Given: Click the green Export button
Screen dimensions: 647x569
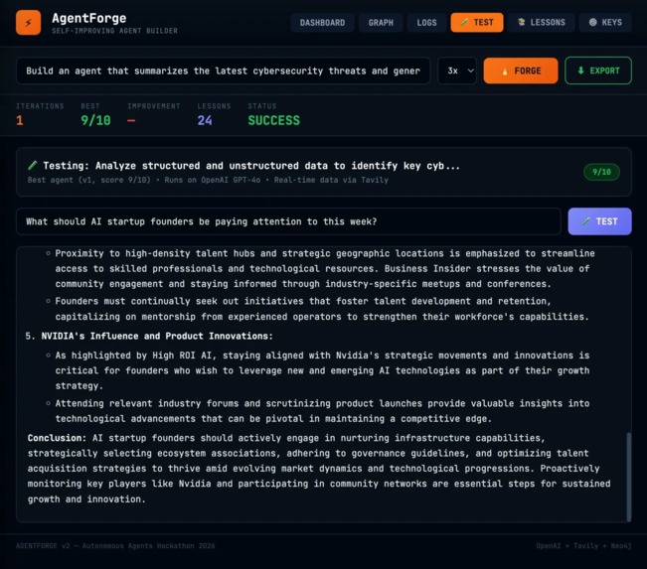Looking at the screenshot, I should (x=598, y=71).
